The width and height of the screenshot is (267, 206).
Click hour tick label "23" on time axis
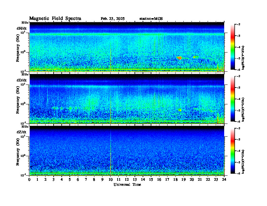coord(216,180)
